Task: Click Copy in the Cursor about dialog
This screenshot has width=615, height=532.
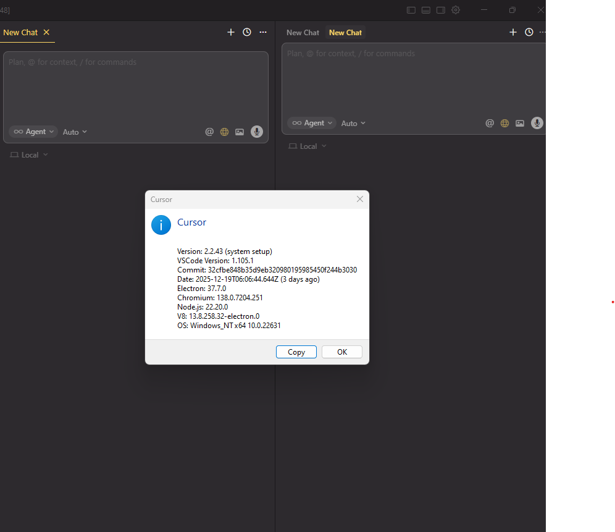Action: tap(296, 352)
